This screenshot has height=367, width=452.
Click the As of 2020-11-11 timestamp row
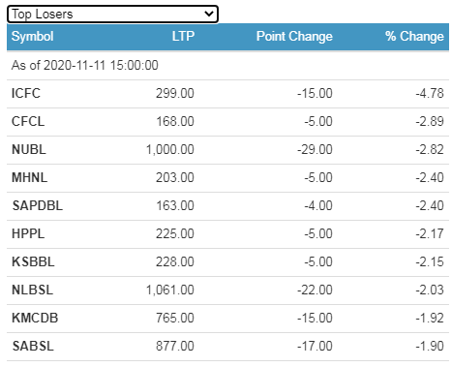click(x=227, y=66)
